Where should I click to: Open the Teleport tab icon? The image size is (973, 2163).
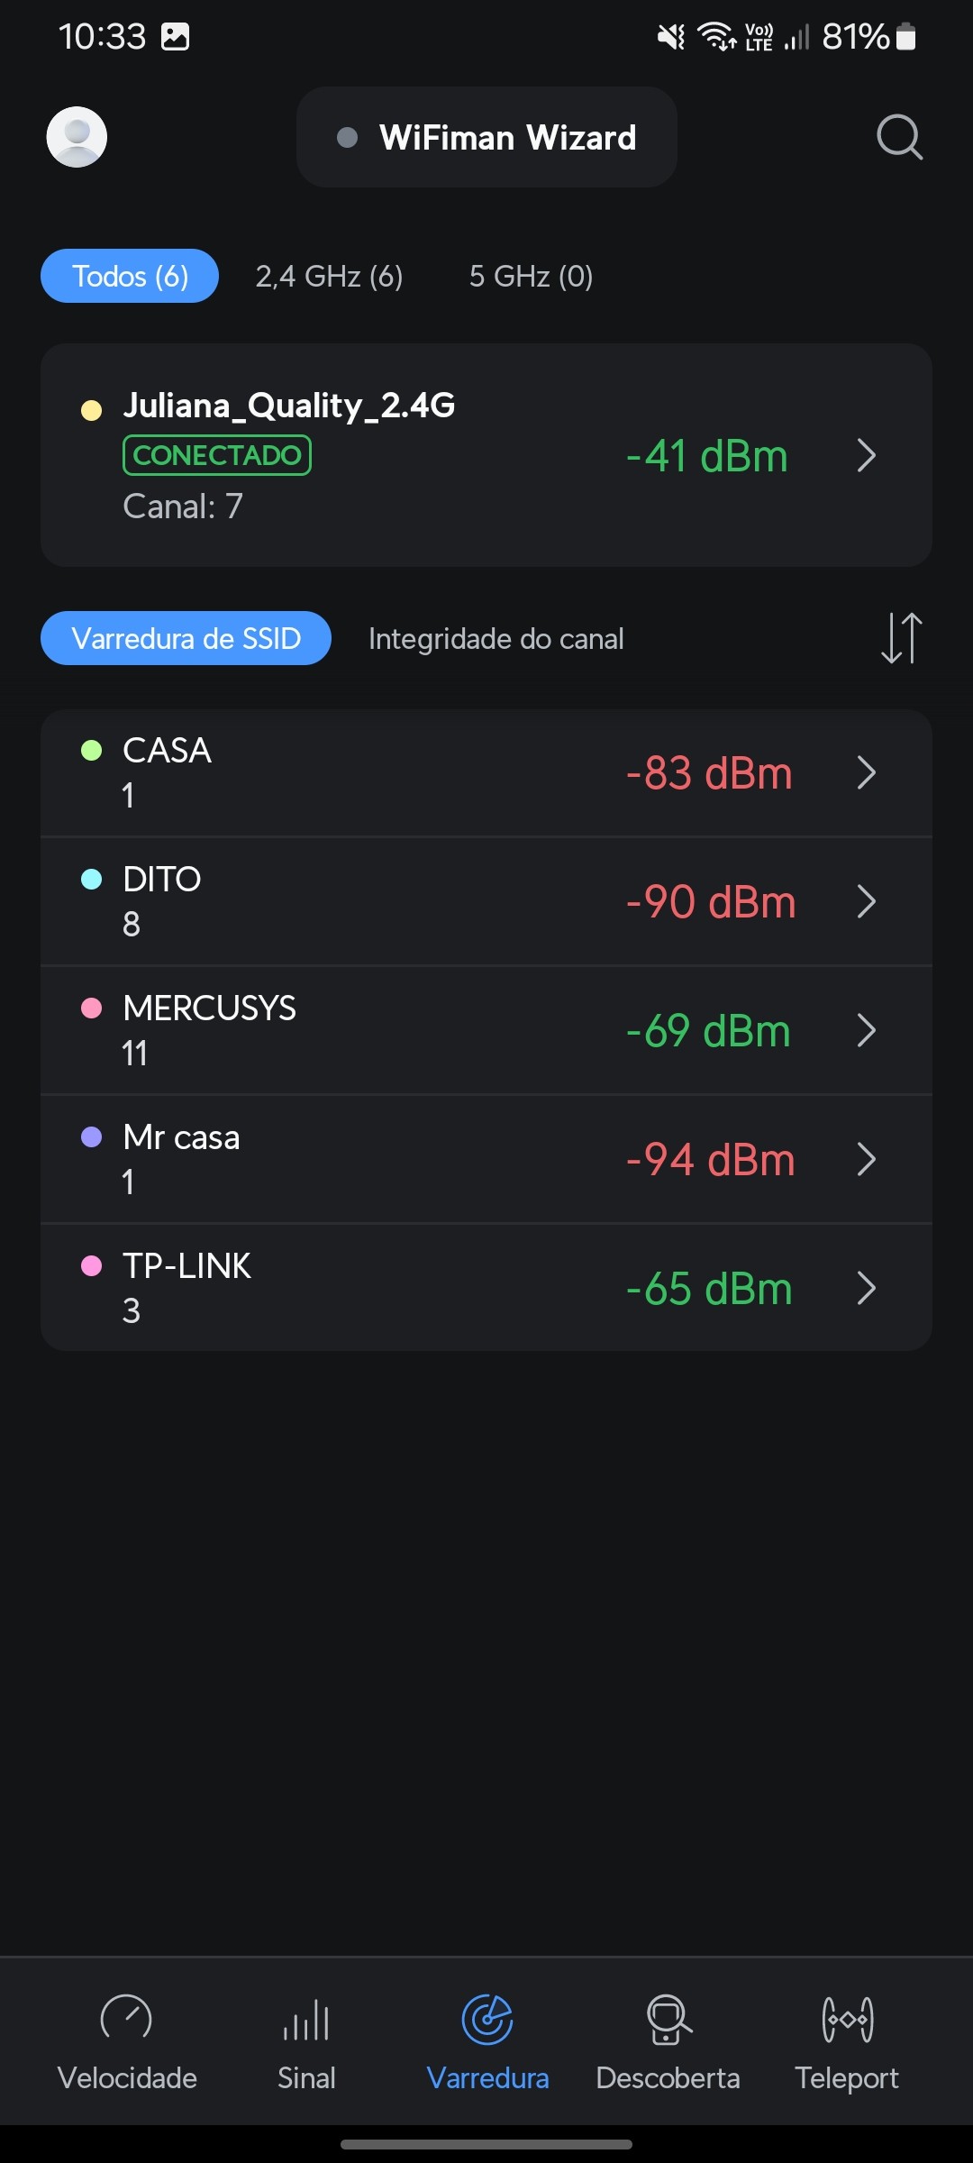[x=847, y=2021]
